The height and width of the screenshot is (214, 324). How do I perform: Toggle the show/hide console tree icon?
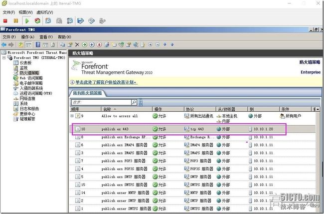click(28, 44)
